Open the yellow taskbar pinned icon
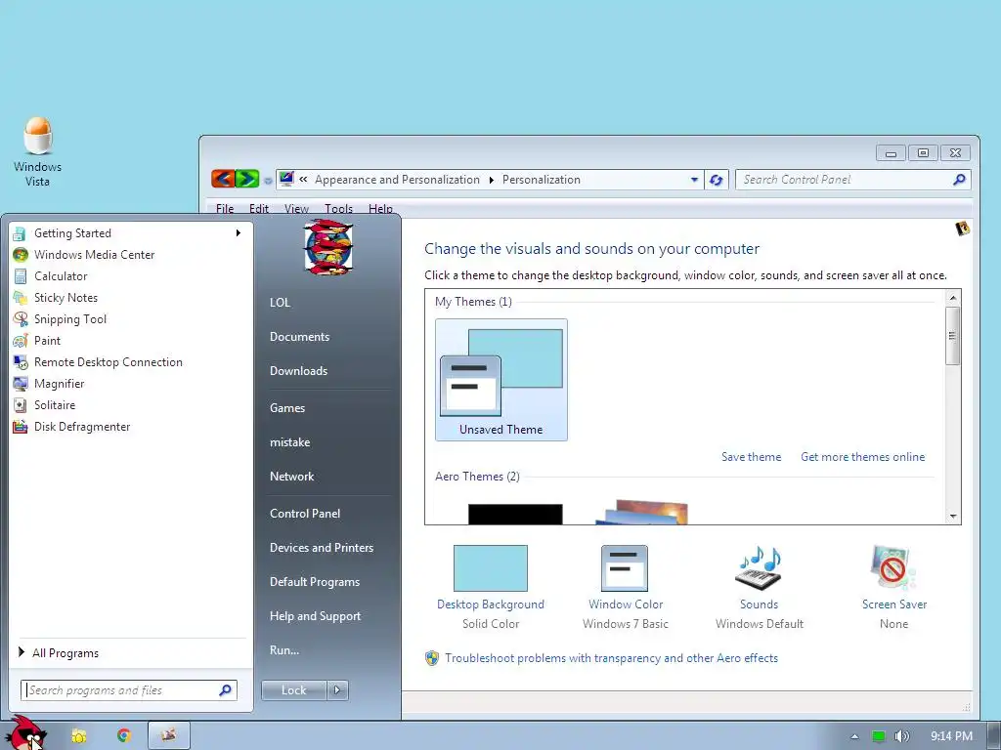Screen dimensions: 1001x750 [78, 736]
